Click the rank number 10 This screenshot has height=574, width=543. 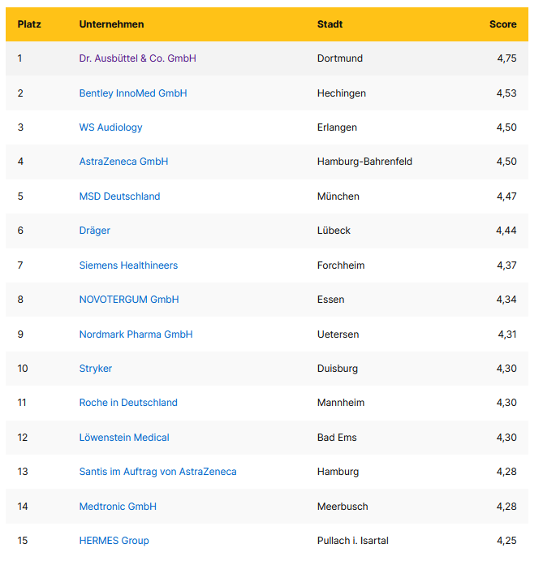(23, 369)
